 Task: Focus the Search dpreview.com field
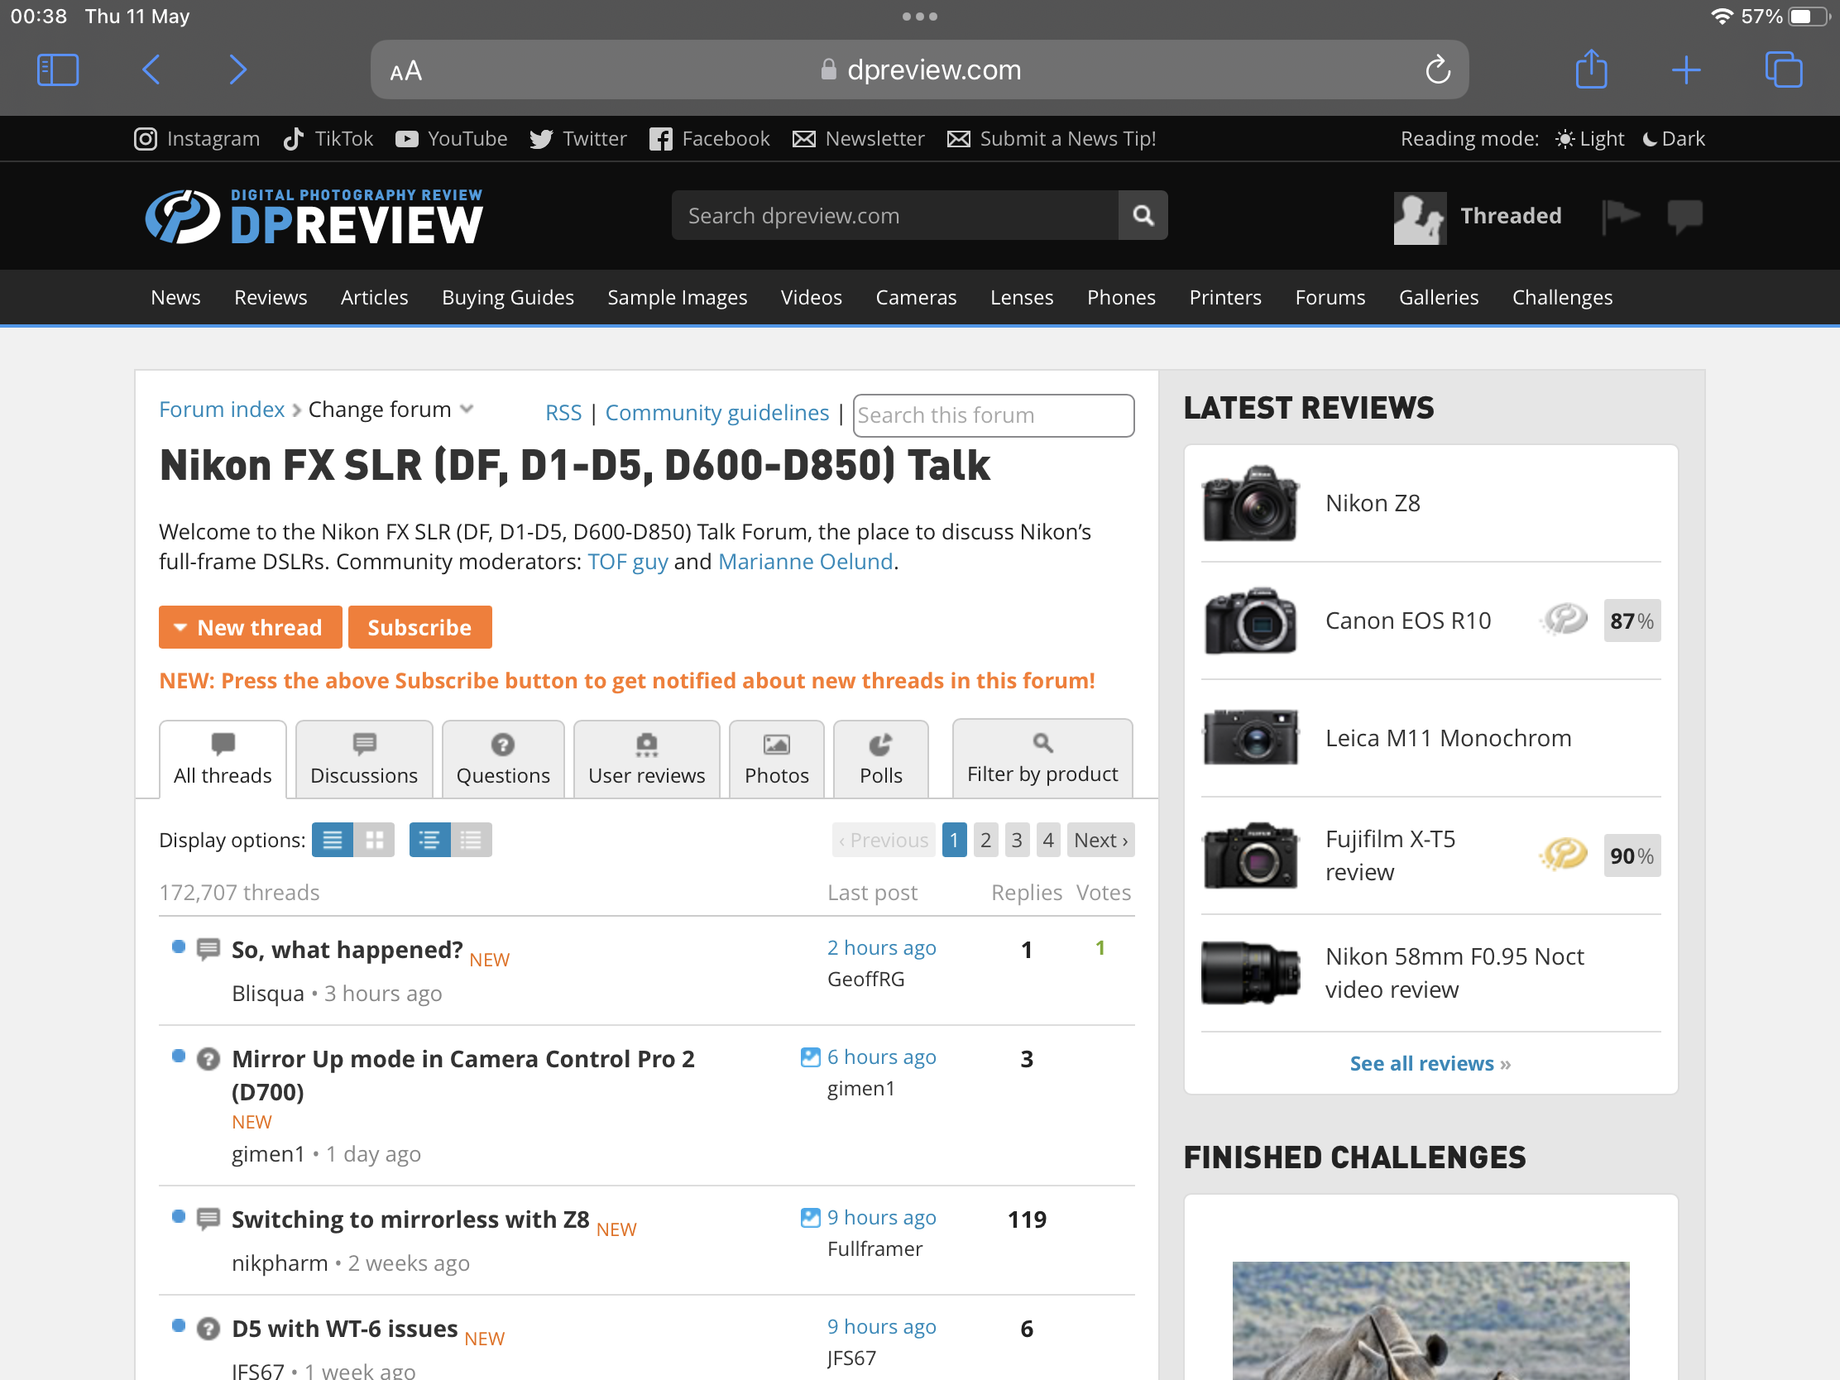click(895, 216)
